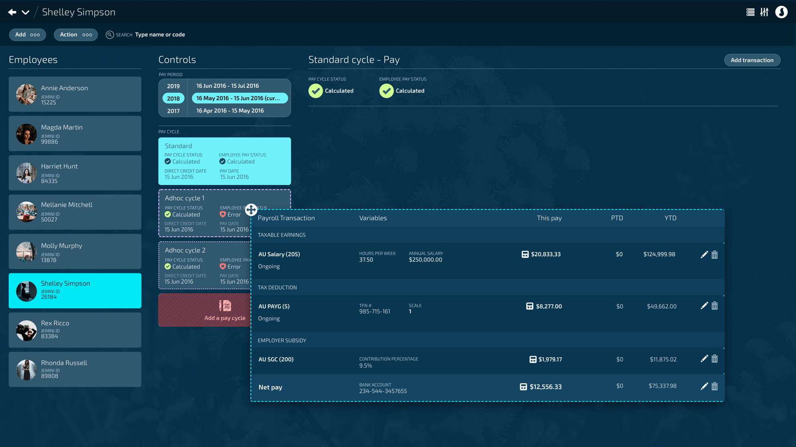Open the Action menu
The width and height of the screenshot is (796, 447).
[x=76, y=35]
